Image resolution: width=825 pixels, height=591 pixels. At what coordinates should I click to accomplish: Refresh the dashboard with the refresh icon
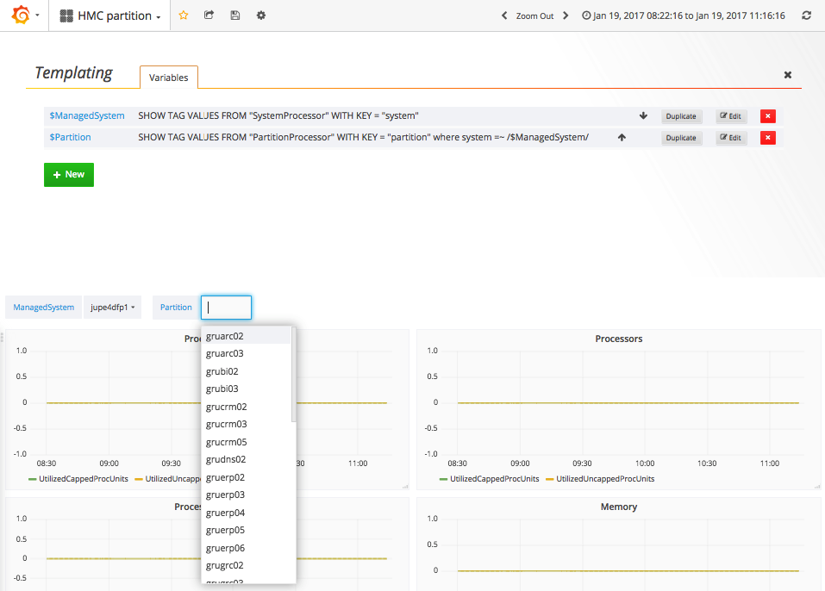[805, 15]
